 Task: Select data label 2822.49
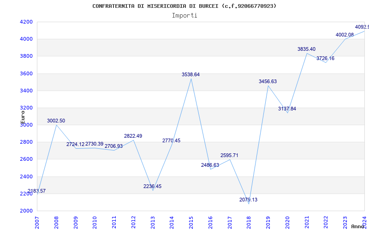coord(133,136)
